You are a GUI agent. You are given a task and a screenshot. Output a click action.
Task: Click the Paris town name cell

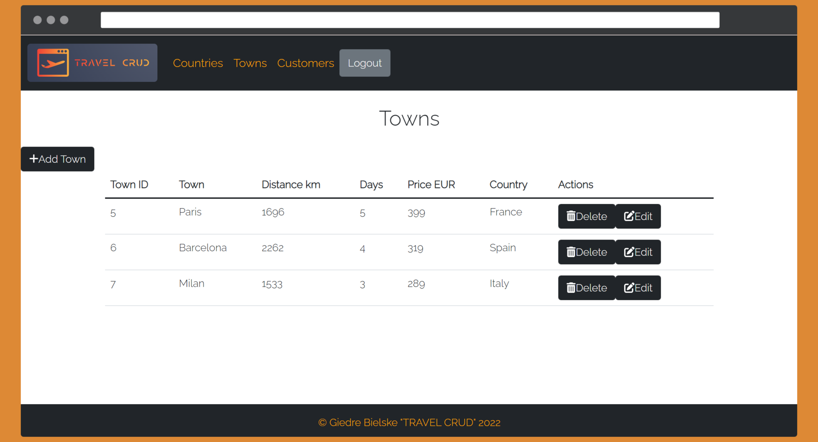pyautogui.click(x=190, y=212)
